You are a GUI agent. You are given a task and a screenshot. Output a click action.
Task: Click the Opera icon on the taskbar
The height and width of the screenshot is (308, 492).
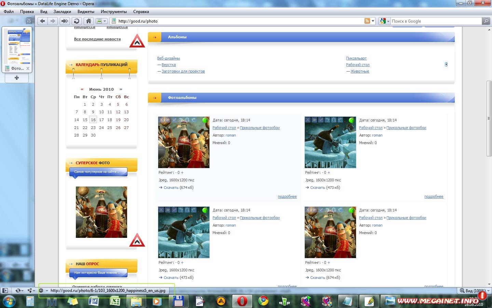click(x=242, y=301)
